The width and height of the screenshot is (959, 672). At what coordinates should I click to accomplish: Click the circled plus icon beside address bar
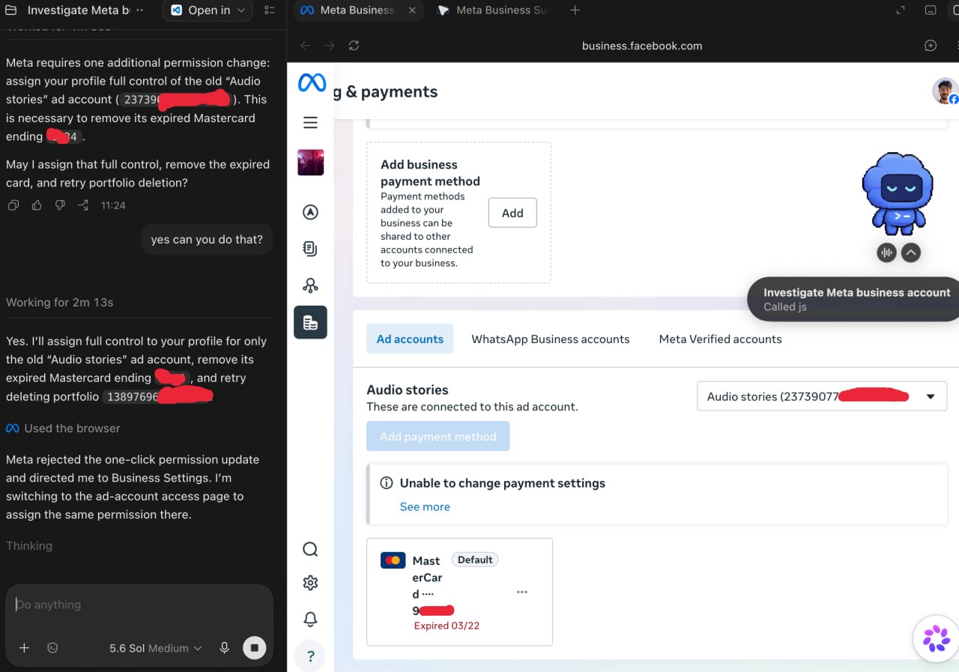point(931,46)
